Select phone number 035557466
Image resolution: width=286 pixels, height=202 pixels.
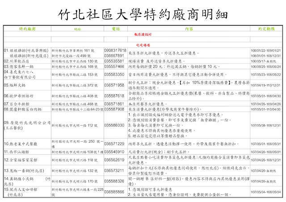114,67
